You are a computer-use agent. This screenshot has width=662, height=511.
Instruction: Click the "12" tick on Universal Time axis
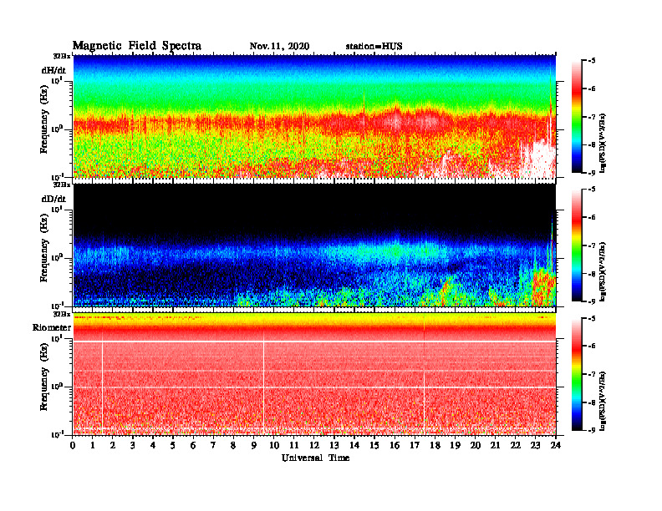pos(314,446)
